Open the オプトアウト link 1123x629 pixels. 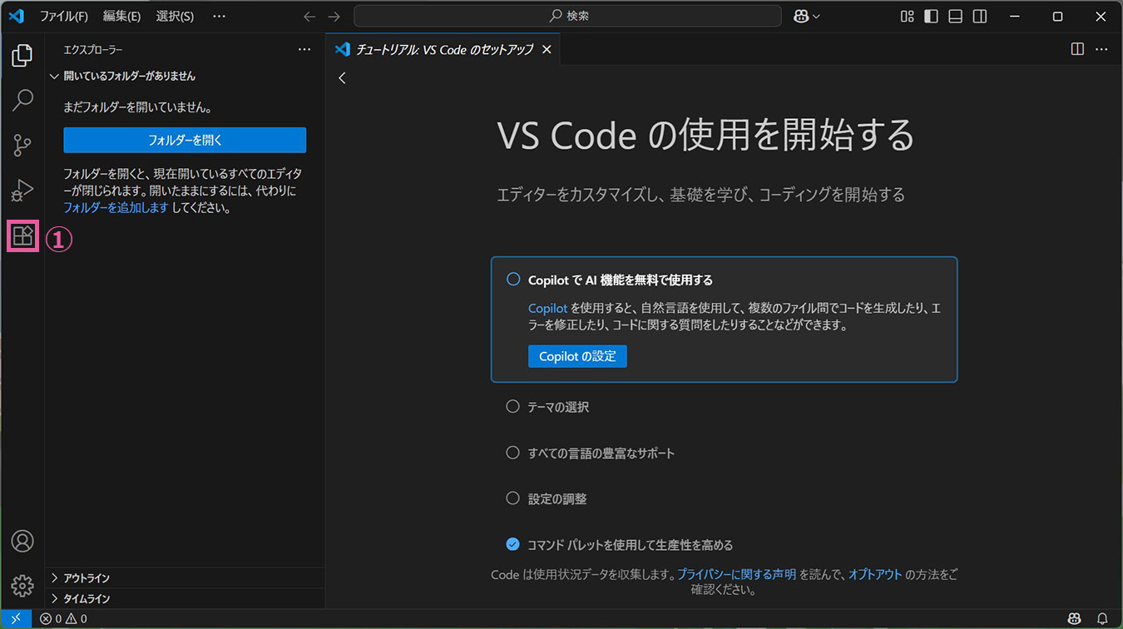[x=875, y=574]
